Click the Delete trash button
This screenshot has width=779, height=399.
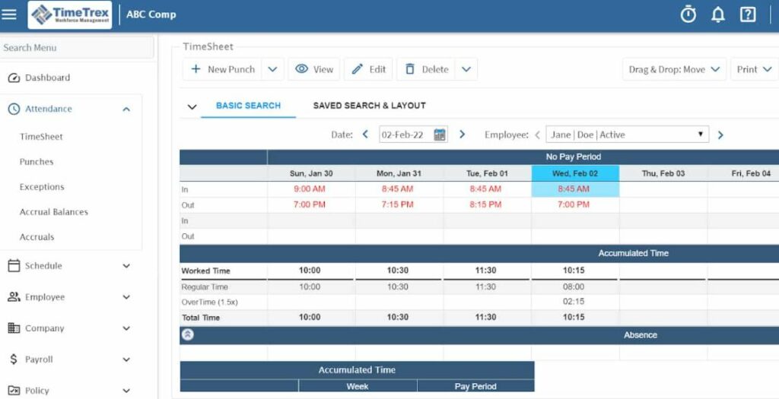[x=426, y=69]
